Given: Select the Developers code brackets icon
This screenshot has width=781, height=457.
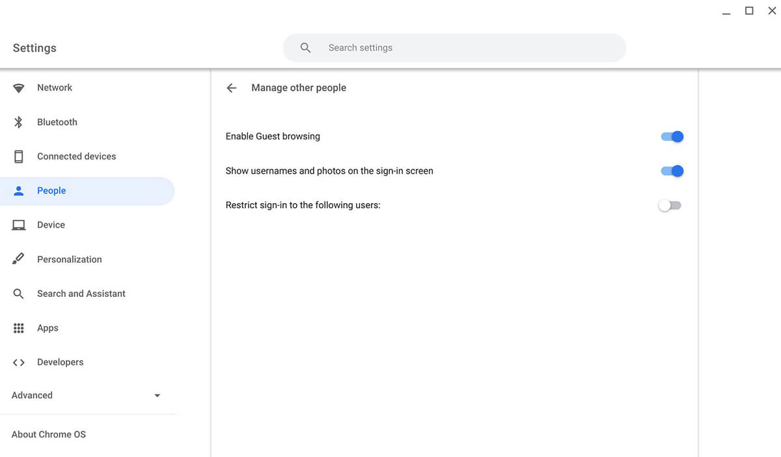Looking at the screenshot, I should pos(18,362).
